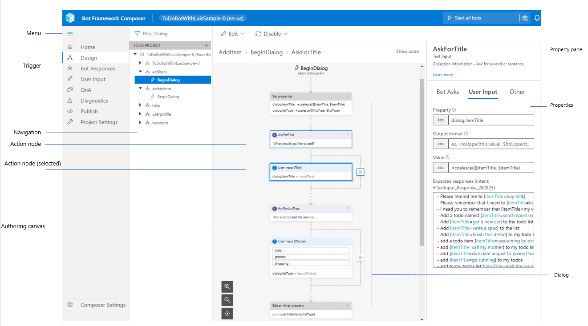Viewport: 588px width, 326px height.
Task: Click the zoom out canvas button
Action: 227,300
